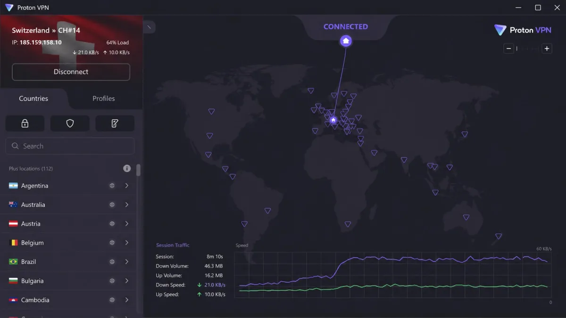
Task: Expand the Brazil server list chevron
Action: coord(127,261)
